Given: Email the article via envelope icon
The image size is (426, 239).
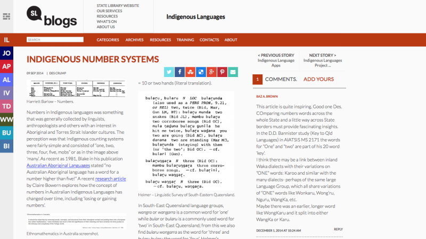Looking at the screenshot, I should pos(233,72).
